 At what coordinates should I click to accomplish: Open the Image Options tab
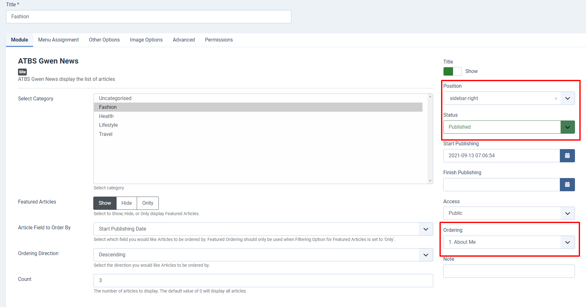146,40
